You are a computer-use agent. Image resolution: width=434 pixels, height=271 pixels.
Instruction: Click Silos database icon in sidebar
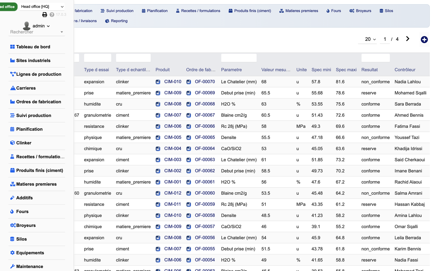(x=12, y=239)
